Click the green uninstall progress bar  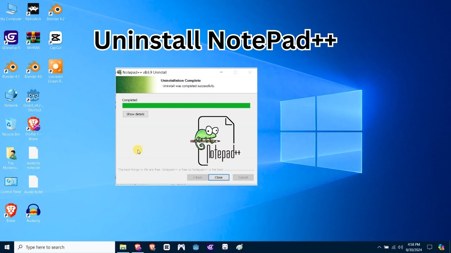186,105
